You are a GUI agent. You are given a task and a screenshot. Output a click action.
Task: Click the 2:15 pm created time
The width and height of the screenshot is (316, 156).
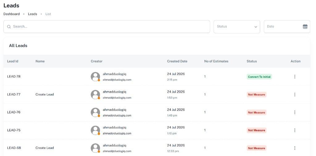[172, 80]
